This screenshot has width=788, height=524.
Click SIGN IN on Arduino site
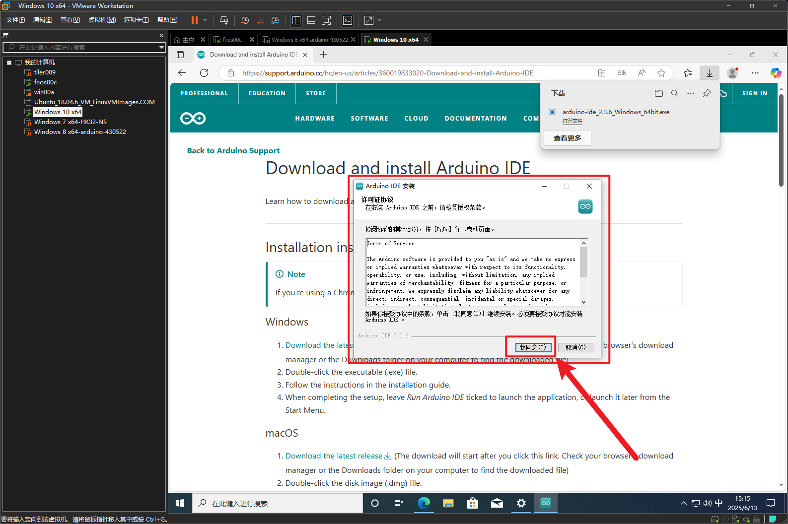[755, 93]
